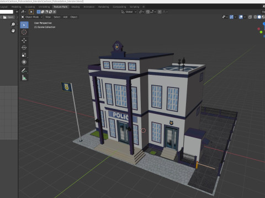Choose the Subtract selection mode icon
The width and height of the screenshot is (265, 198).
(x=46, y=12)
